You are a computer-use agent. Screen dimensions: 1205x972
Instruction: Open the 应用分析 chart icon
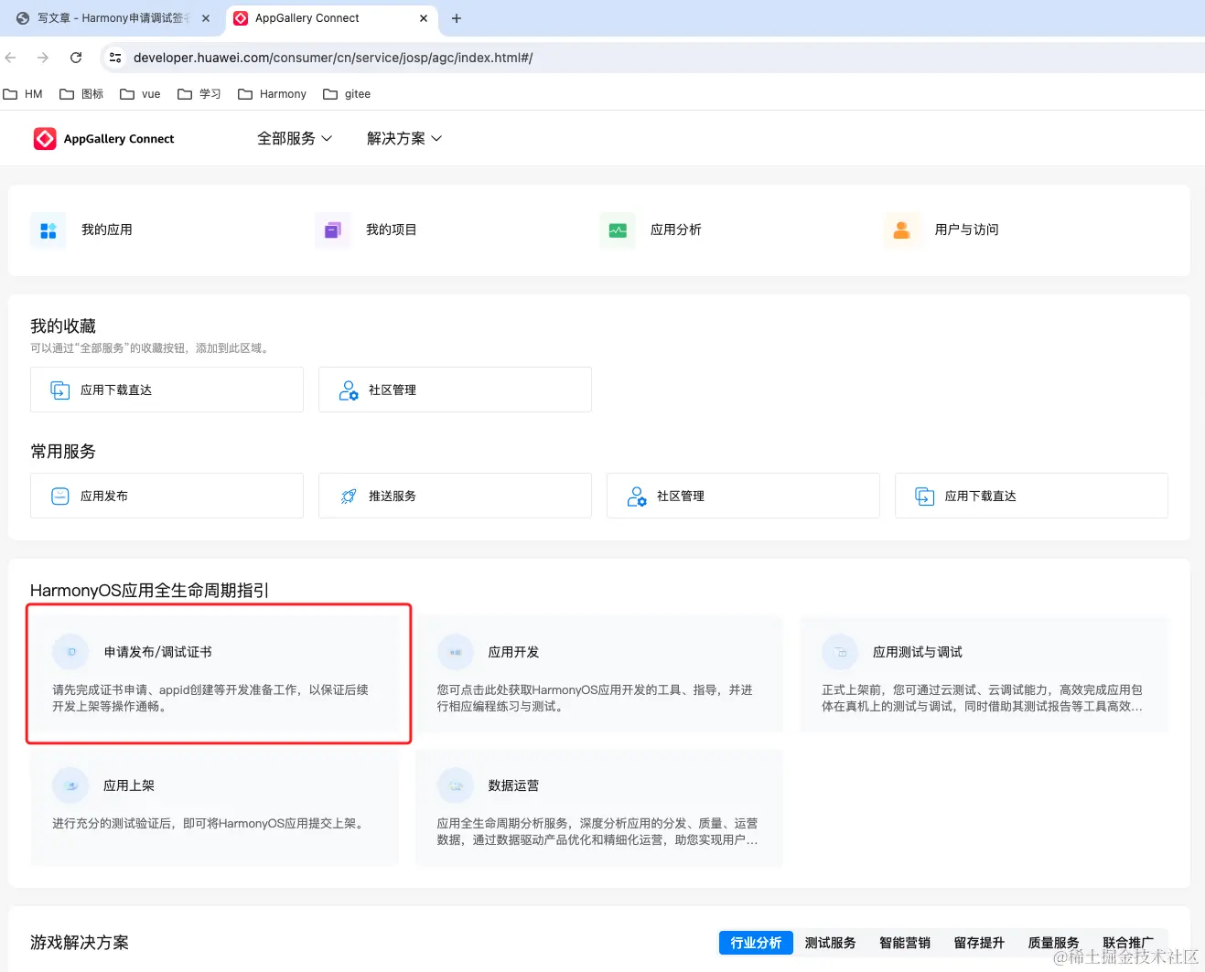point(618,230)
